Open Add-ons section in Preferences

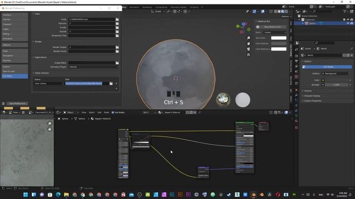(15, 45)
